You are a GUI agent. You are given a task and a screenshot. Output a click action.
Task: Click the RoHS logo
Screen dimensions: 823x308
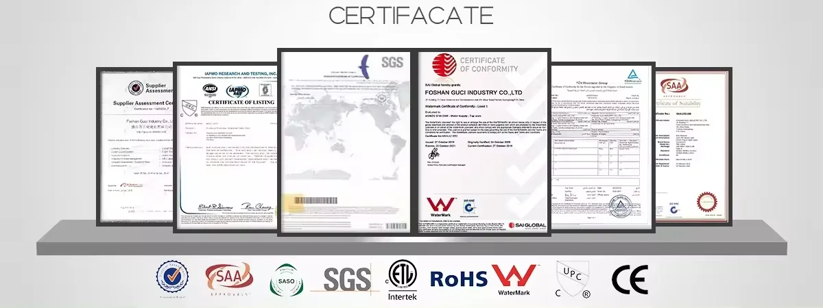point(459,278)
